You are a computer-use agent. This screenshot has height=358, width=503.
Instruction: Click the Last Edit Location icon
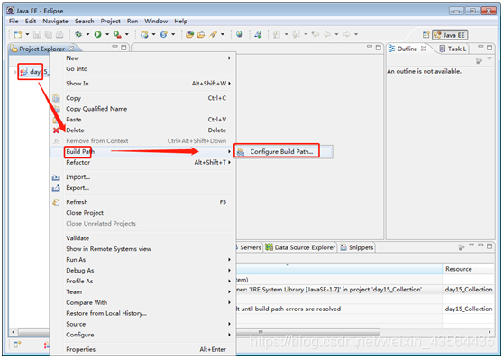[x=316, y=34]
